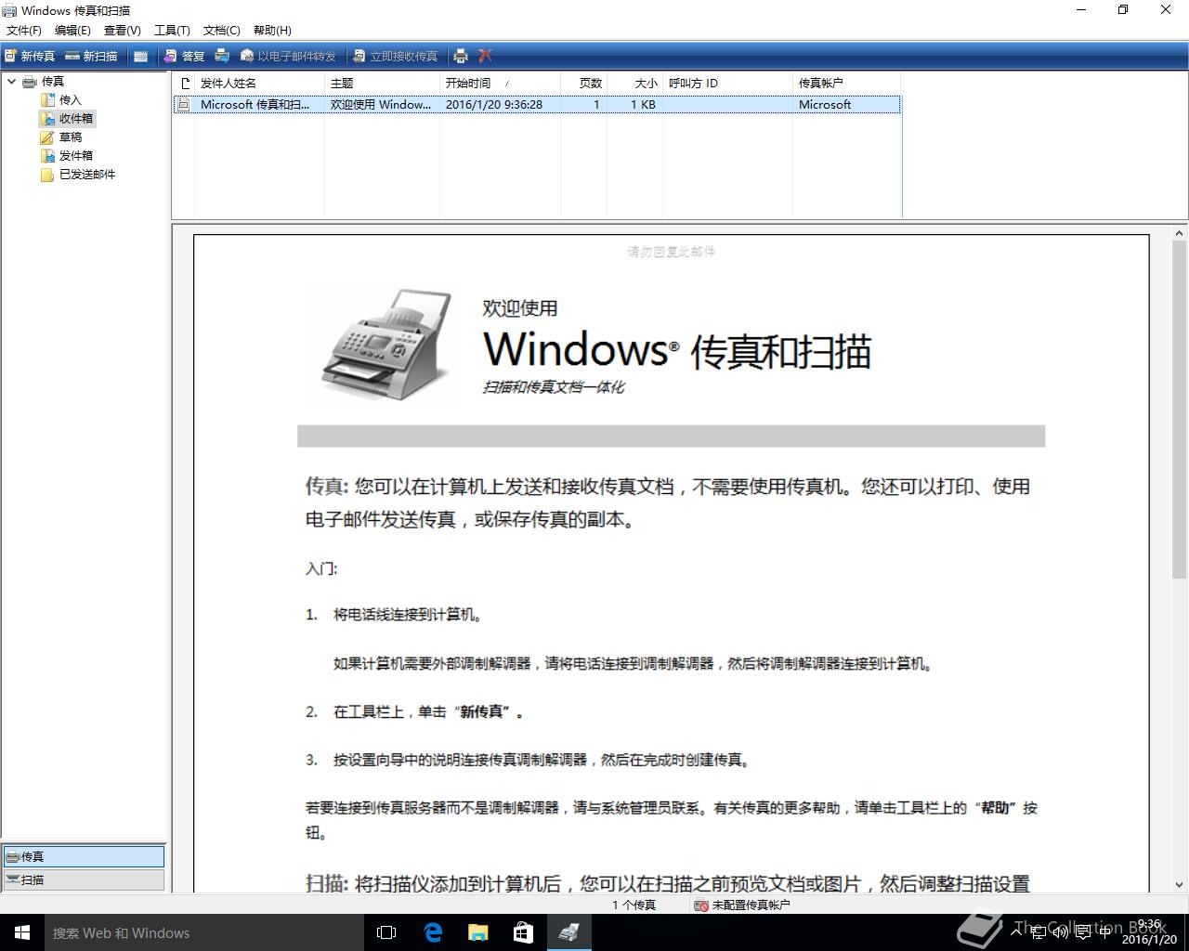Select the 草稿 (Drafts) folder
The height and width of the screenshot is (951, 1189).
(x=71, y=137)
